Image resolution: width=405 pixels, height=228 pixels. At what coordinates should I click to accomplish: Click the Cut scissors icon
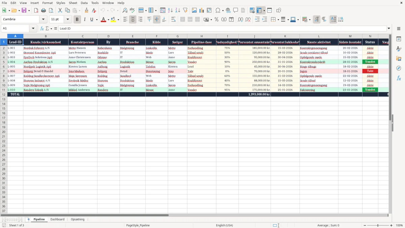pyautogui.click(x=60, y=10)
